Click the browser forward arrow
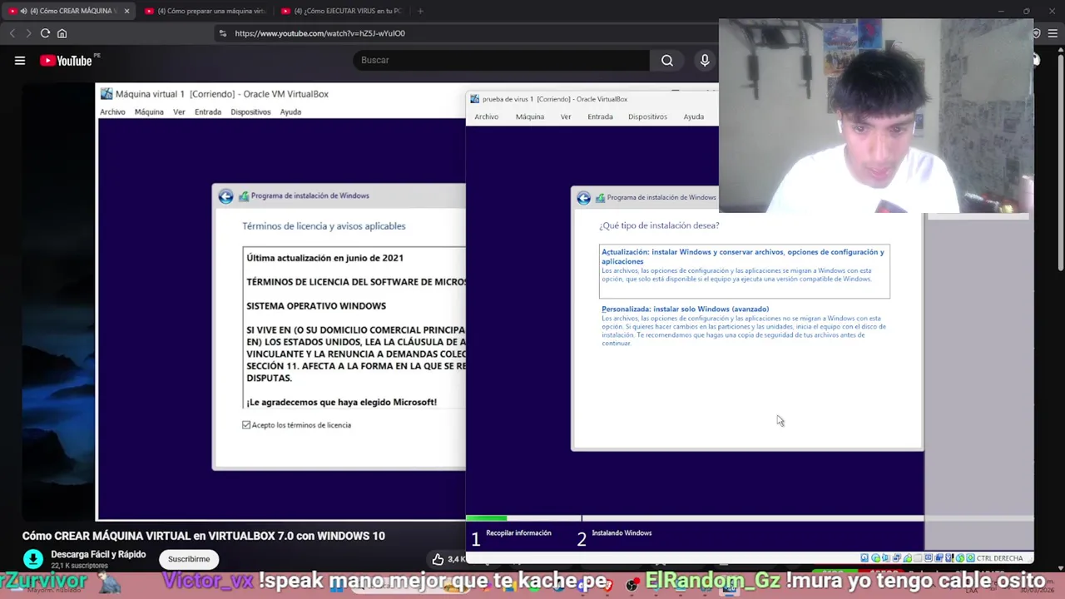This screenshot has height=599, width=1065. pyautogui.click(x=28, y=33)
